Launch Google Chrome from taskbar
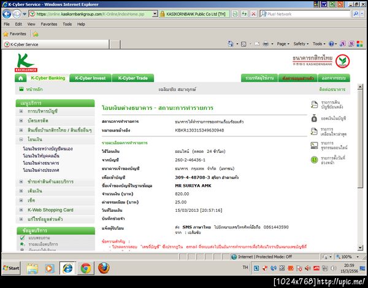This screenshot has width=368, height=288. 86,268
